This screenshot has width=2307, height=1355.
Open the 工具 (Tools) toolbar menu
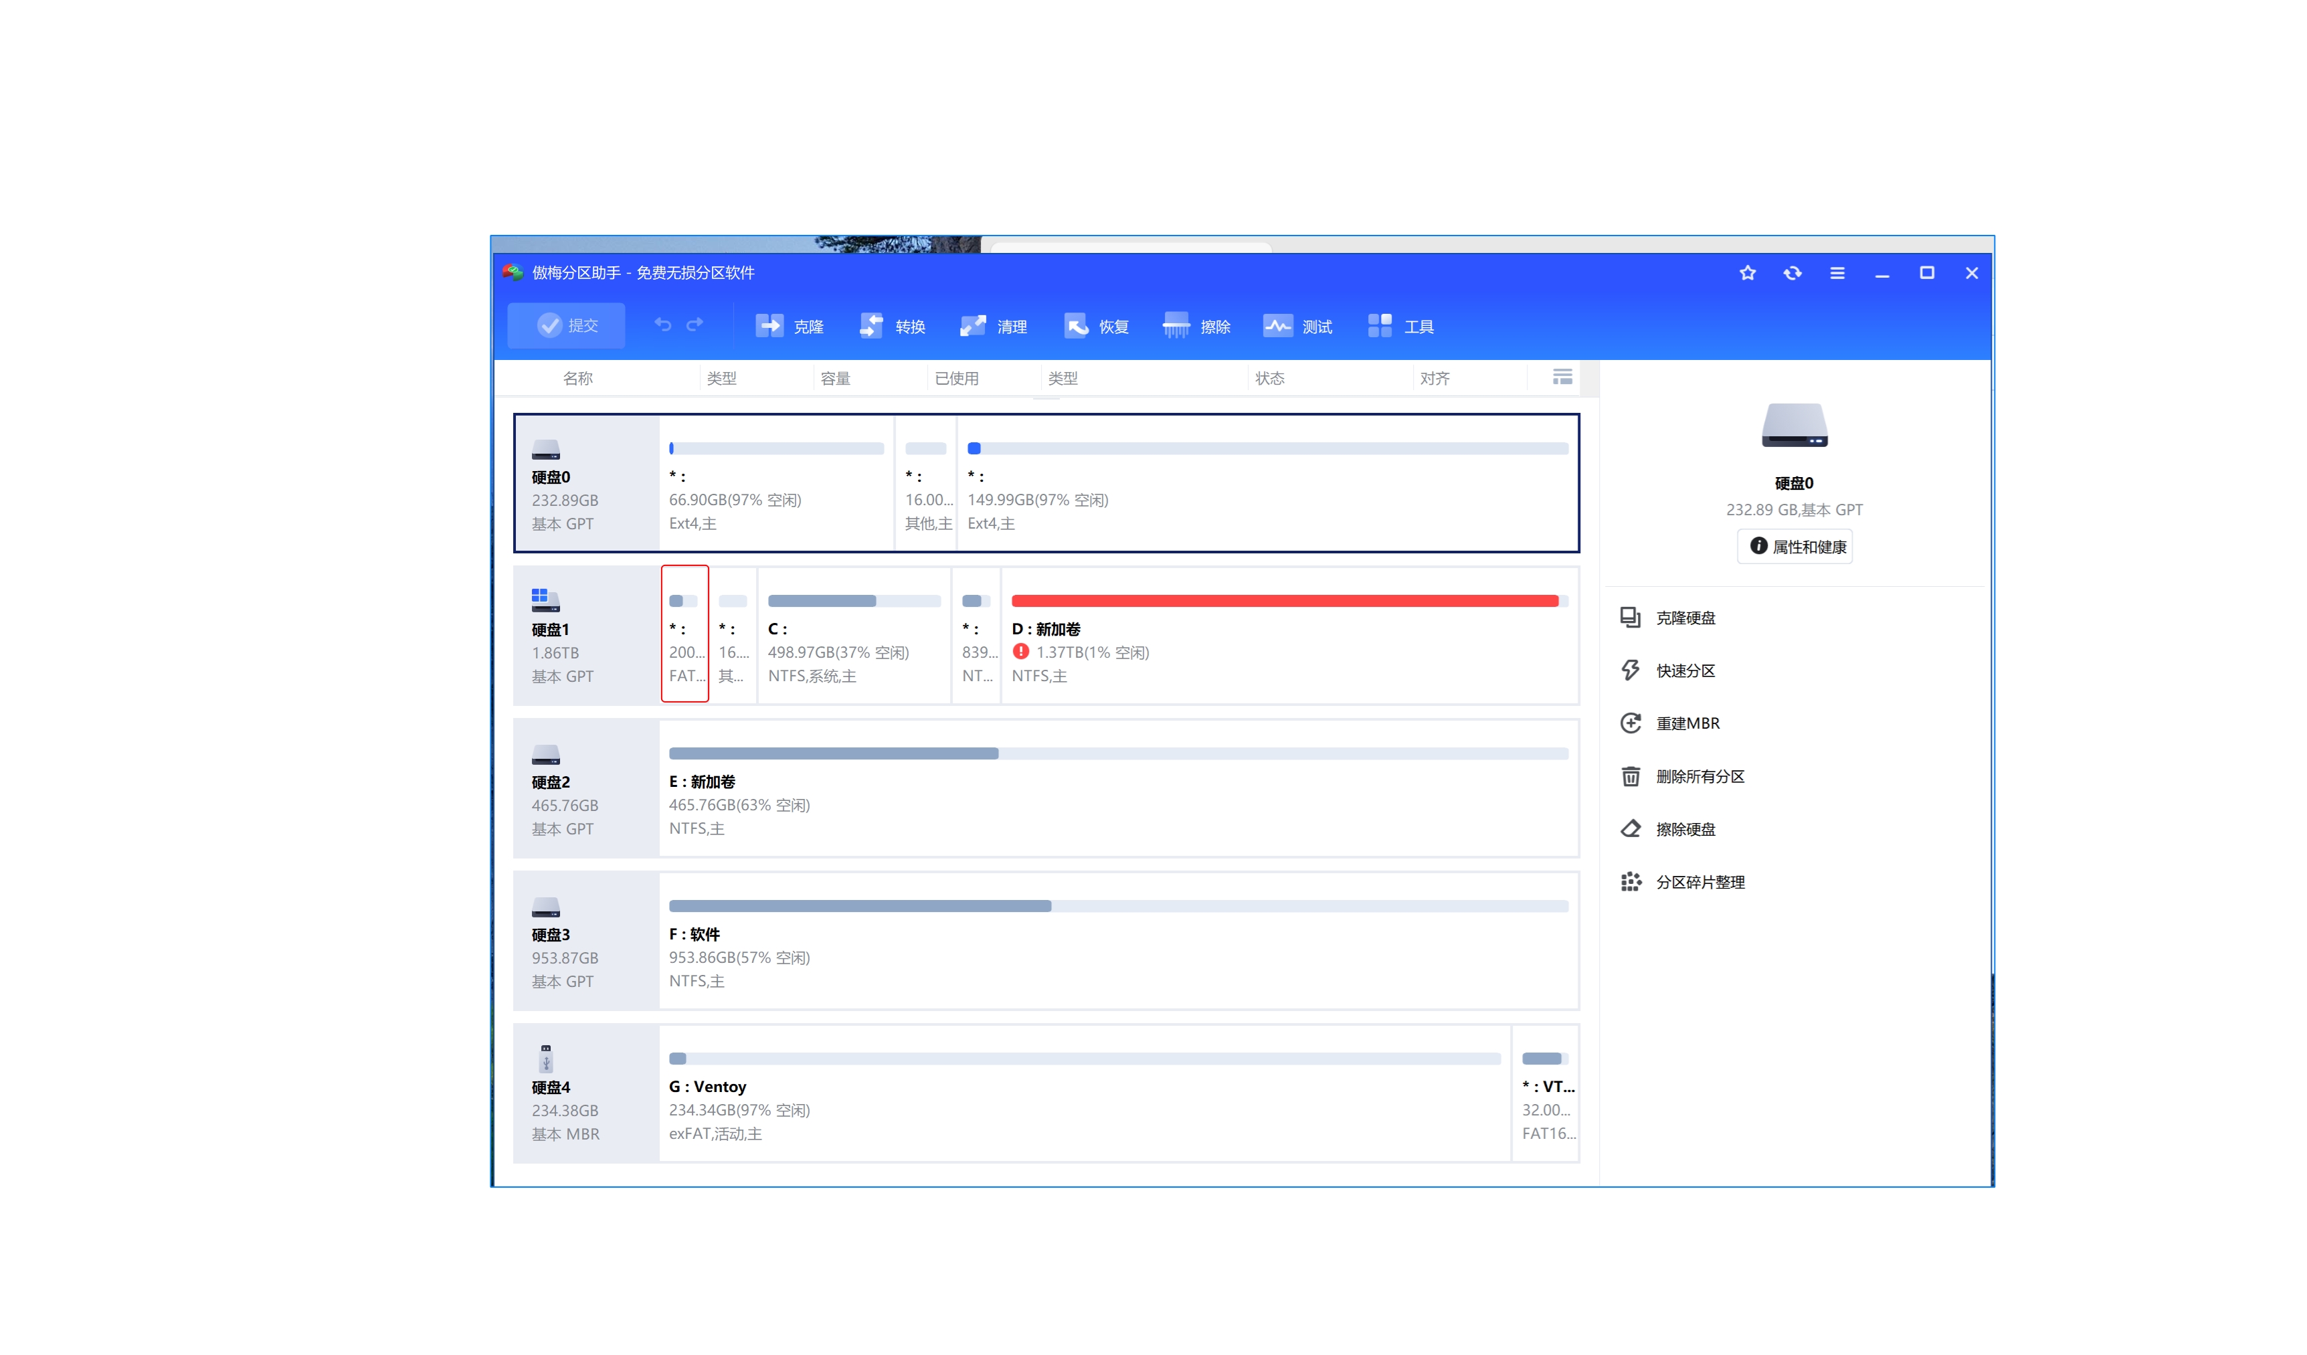[1400, 326]
